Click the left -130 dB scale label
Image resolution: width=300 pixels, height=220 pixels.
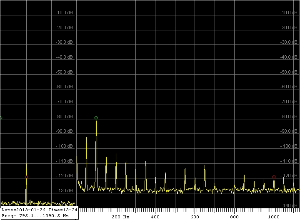click(64, 190)
